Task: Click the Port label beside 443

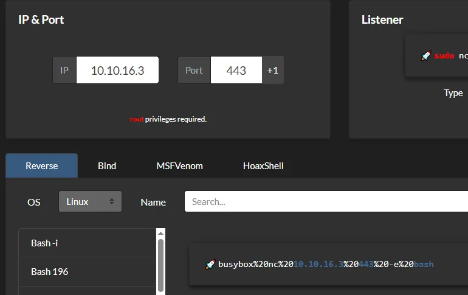Action: [194, 70]
